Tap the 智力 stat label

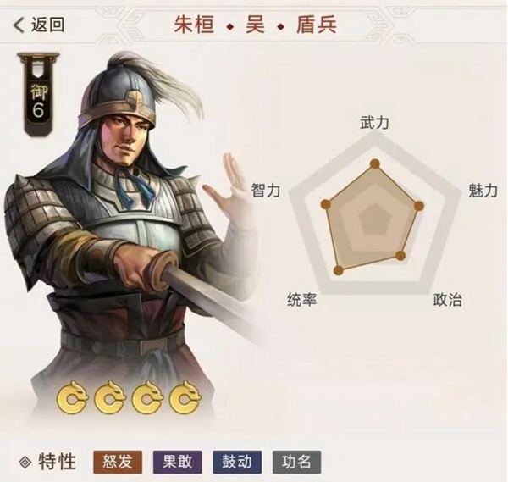(266, 191)
